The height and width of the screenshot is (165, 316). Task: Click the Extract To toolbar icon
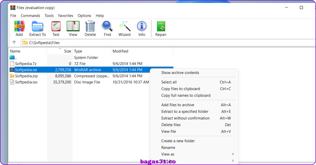pyautogui.click(x=37, y=26)
